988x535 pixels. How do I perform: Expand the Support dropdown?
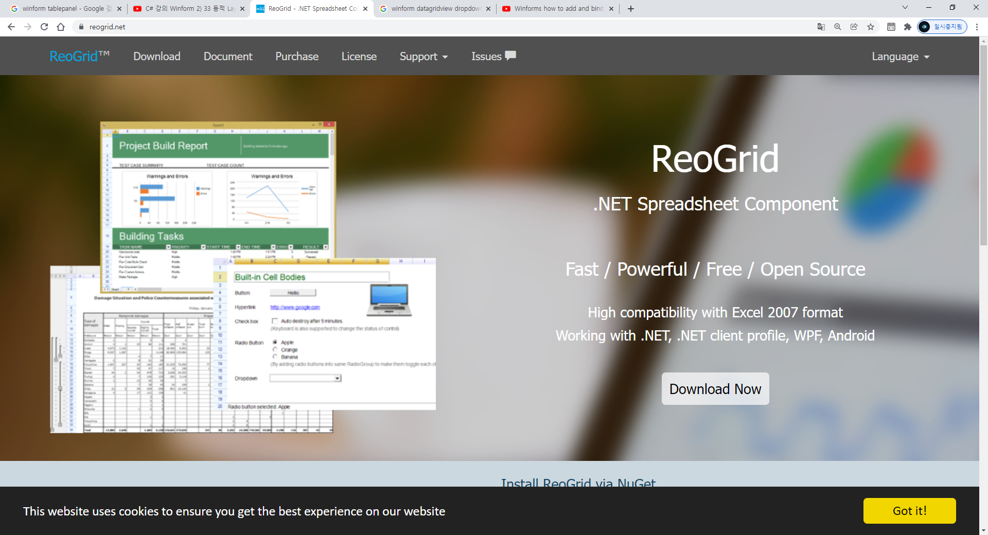coord(424,57)
